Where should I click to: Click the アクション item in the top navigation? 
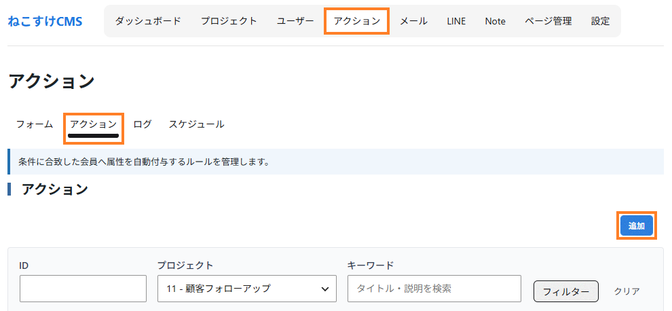pos(356,21)
